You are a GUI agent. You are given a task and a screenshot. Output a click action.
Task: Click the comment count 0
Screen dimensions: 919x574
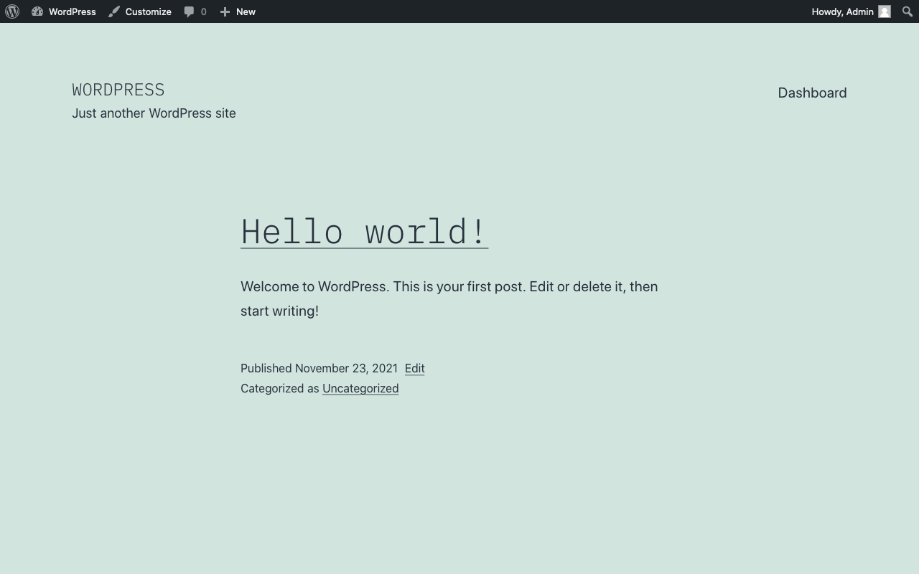pyautogui.click(x=203, y=11)
